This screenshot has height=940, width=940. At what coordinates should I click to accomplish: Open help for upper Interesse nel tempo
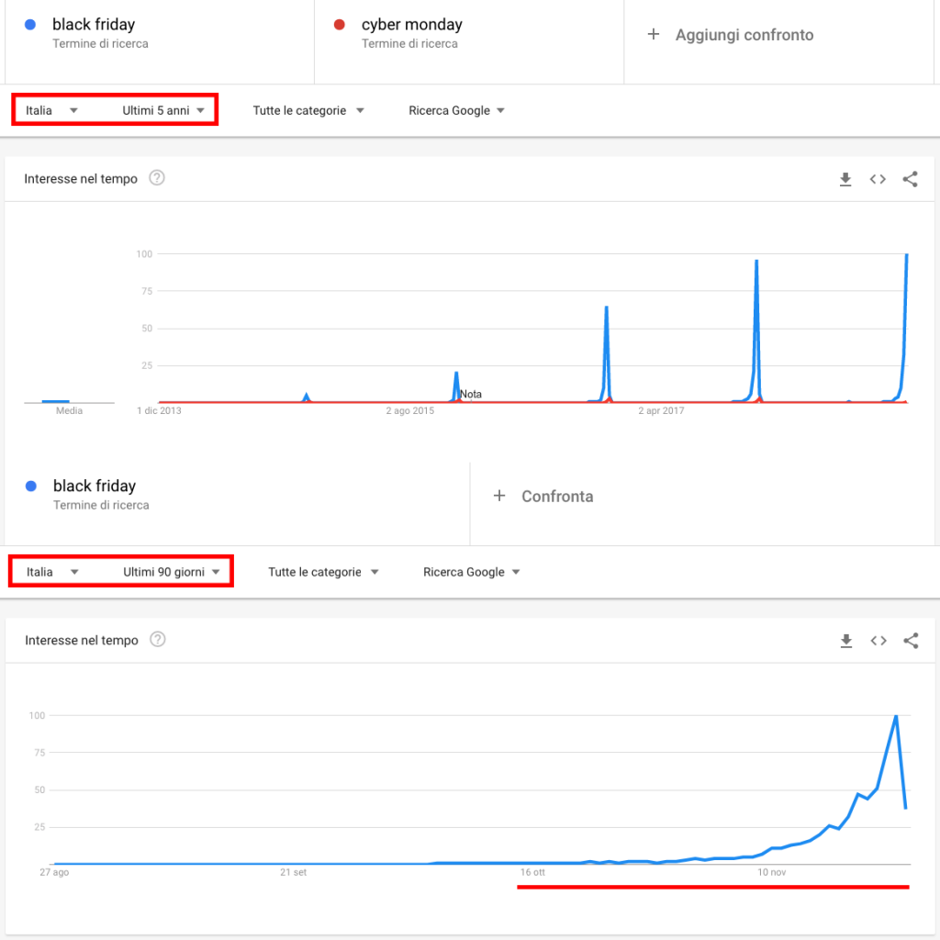coord(157,178)
